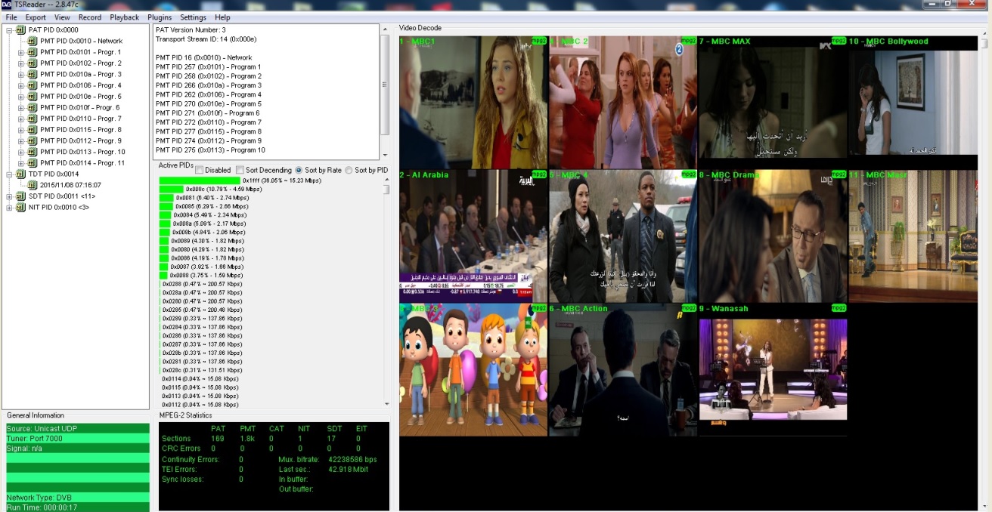Click the PMT icon for Progr. 9
The height and width of the screenshot is (512, 992).
pos(33,140)
